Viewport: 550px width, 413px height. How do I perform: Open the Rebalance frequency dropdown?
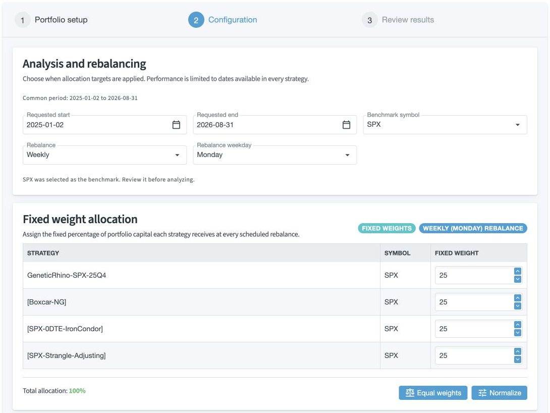(x=104, y=154)
